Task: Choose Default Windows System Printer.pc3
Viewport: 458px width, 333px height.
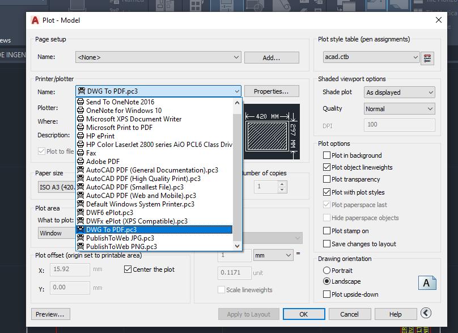Action: (x=154, y=204)
